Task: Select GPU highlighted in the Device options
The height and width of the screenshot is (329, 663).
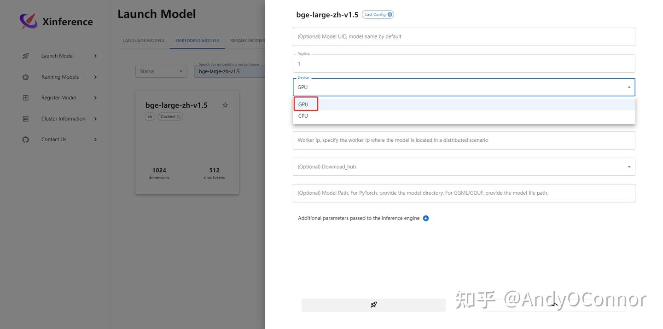Action: click(x=305, y=104)
